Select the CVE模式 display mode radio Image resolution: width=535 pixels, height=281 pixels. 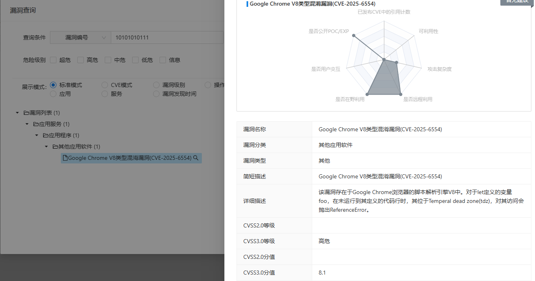[x=105, y=85]
